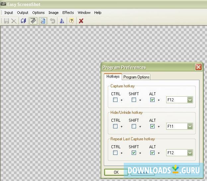Click the gray delete X toolbar icon
Screen dimensions: 207x181
(14, 21)
